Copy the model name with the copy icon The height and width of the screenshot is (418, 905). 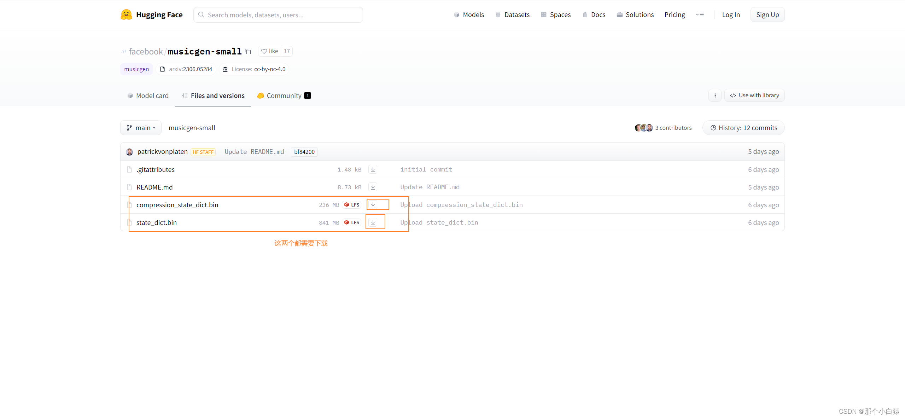248,52
